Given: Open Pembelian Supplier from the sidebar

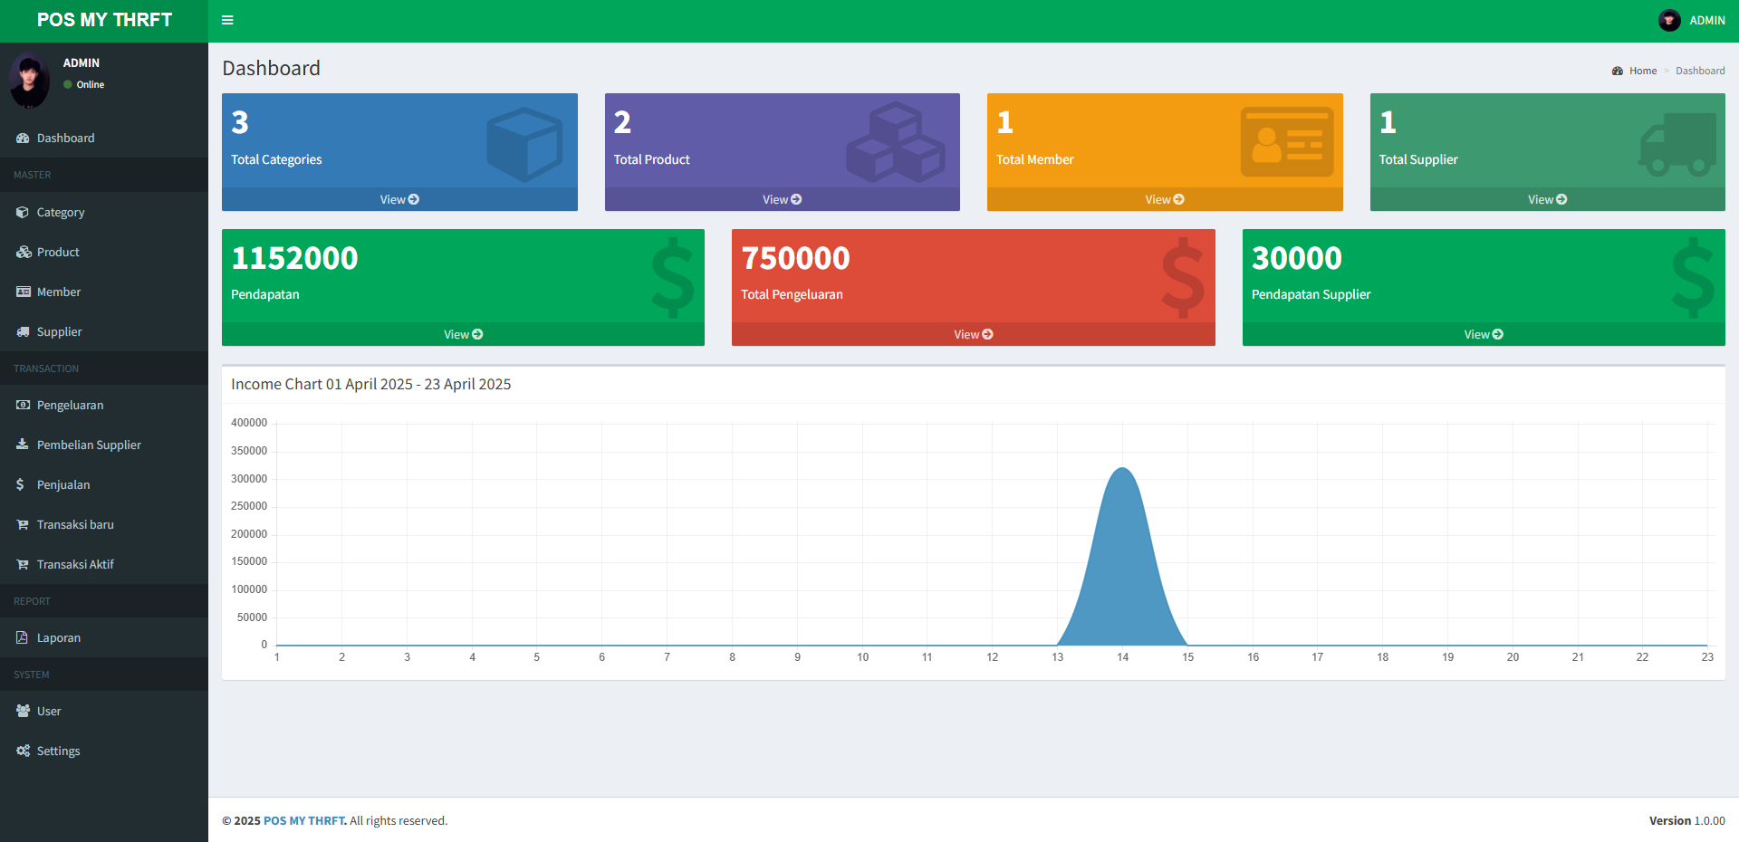Looking at the screenshot, I should click(x=89, y=445).
